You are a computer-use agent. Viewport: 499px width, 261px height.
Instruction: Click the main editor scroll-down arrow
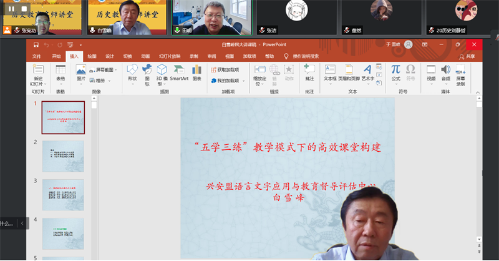479,239
